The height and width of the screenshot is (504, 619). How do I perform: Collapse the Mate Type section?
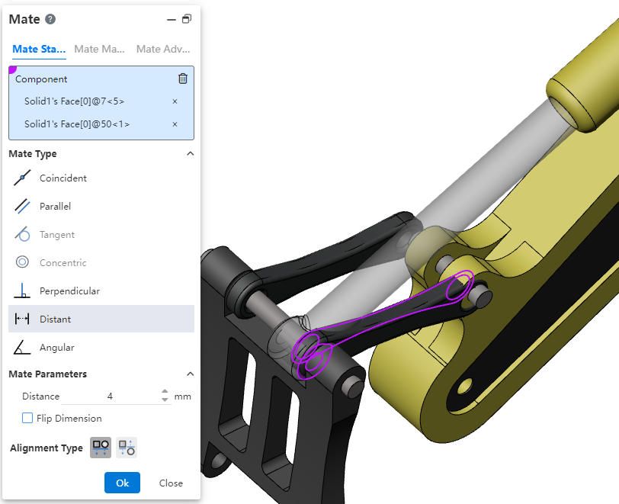tap(191, 154)
